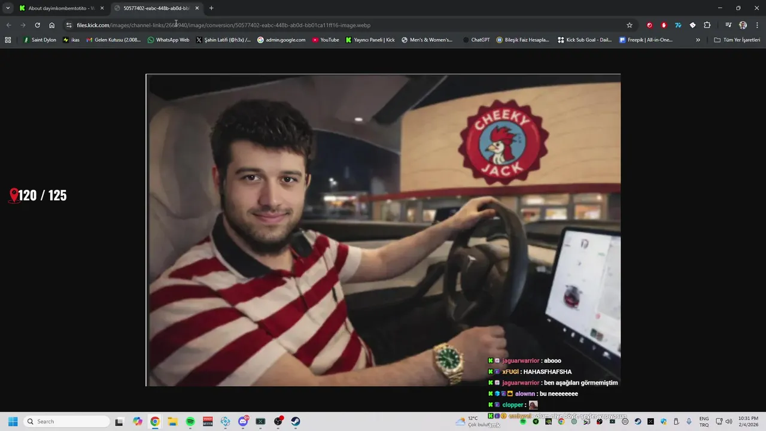This screenshot has width=766, height=431.
Task: Open the Şahin Latifi X bookmark
Action: pos(223,40)
